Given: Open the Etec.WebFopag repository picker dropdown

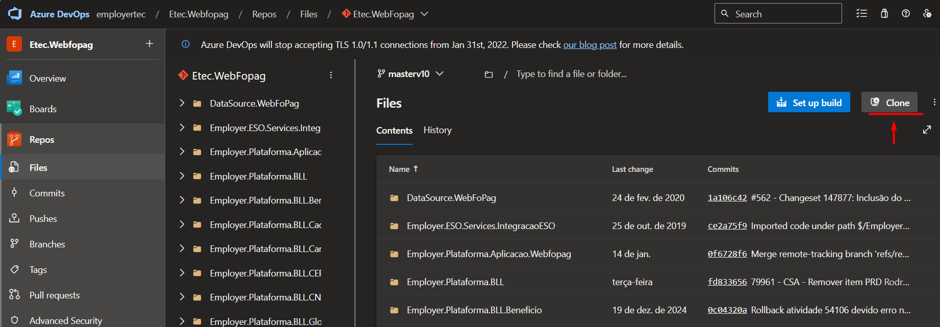Looking at the screenshot, I should [x=385, y=14].
